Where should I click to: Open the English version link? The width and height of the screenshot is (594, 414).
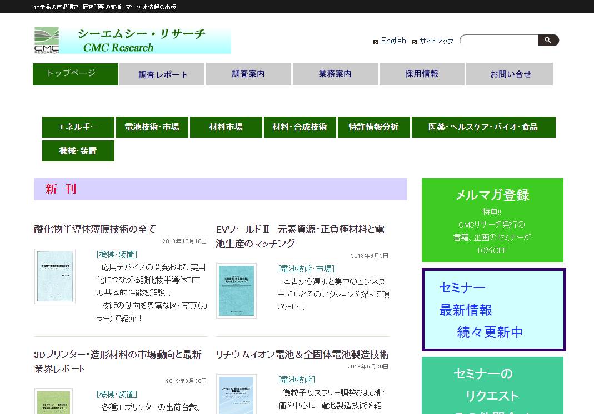pyautogui.click(x=393, y=41)
